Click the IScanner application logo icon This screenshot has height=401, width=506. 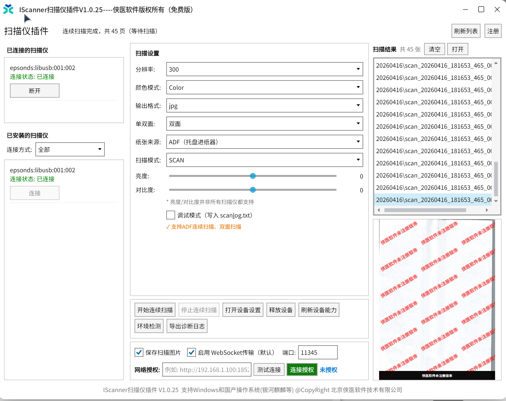[x=8, y=10]
